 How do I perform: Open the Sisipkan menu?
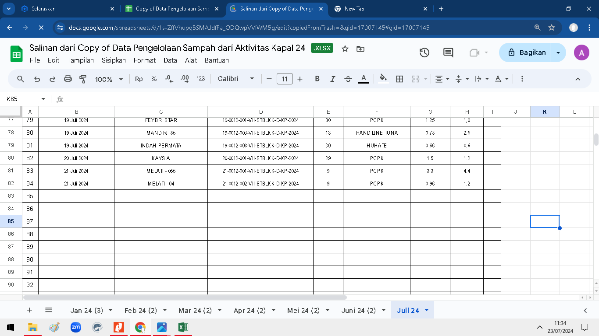114,60
